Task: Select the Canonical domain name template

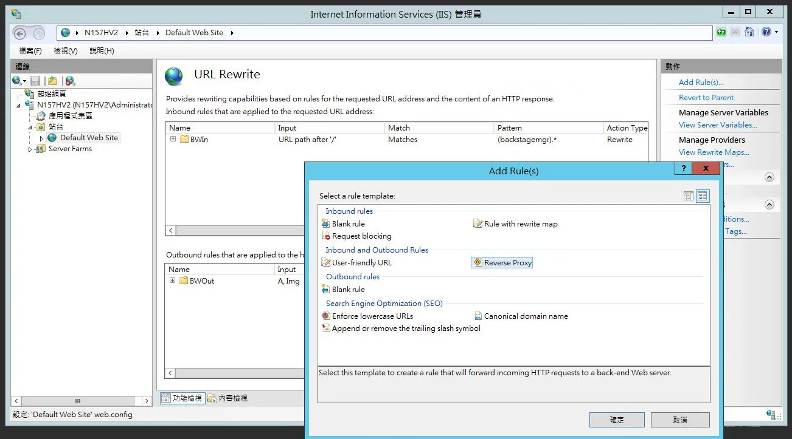Action: [x=521, y=316]
